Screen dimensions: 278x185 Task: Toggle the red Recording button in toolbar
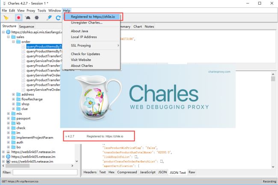click(x=18, y=18)
